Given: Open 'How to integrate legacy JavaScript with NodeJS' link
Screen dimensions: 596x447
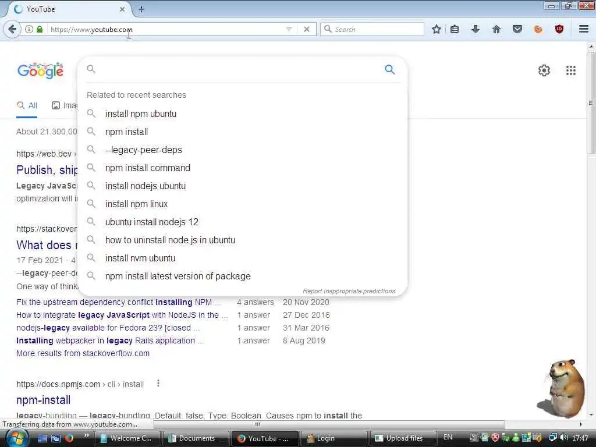Looking at the screenshot, I should click(122, 315).
